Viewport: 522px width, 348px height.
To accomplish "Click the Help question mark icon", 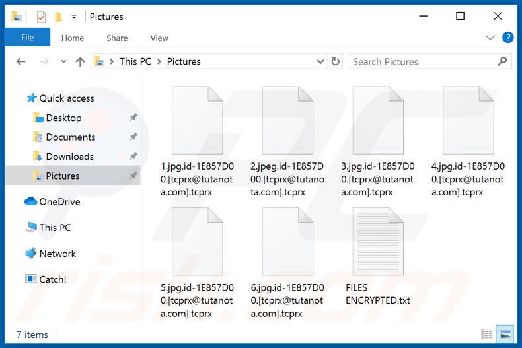I will [507, 38].
